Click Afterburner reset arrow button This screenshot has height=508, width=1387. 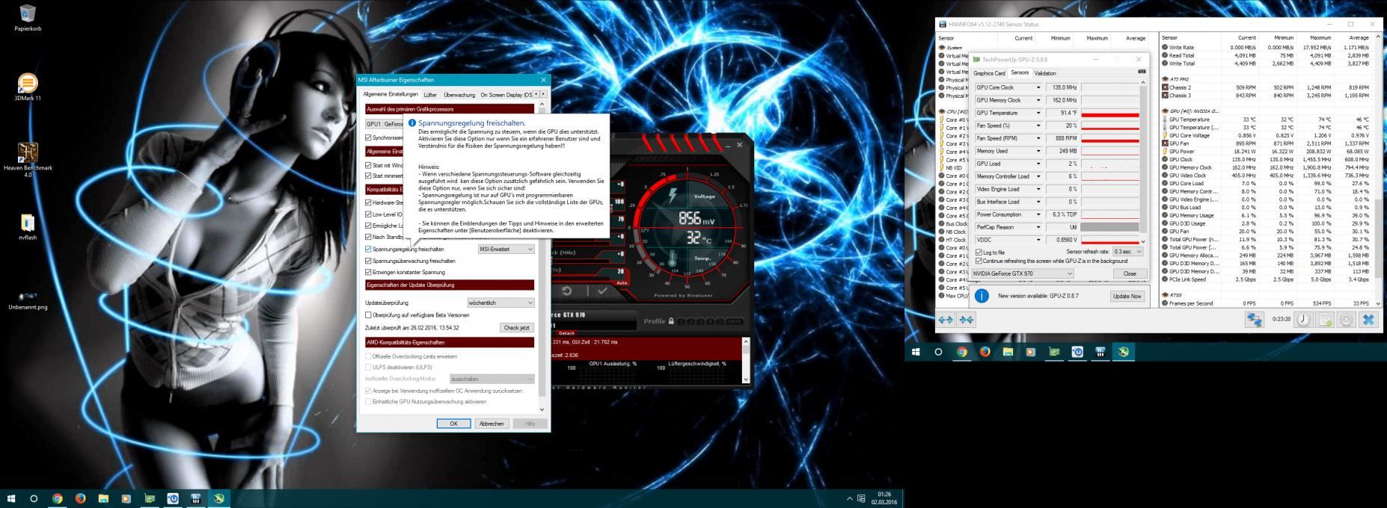568,290
